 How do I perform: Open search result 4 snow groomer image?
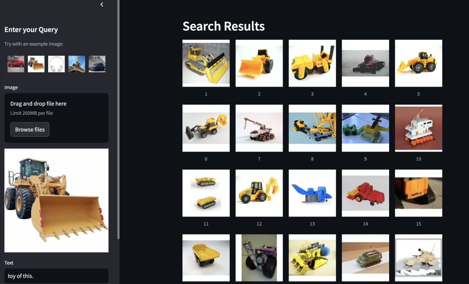(366, 63)
